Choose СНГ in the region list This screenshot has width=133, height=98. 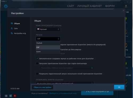tap(48, 47)
